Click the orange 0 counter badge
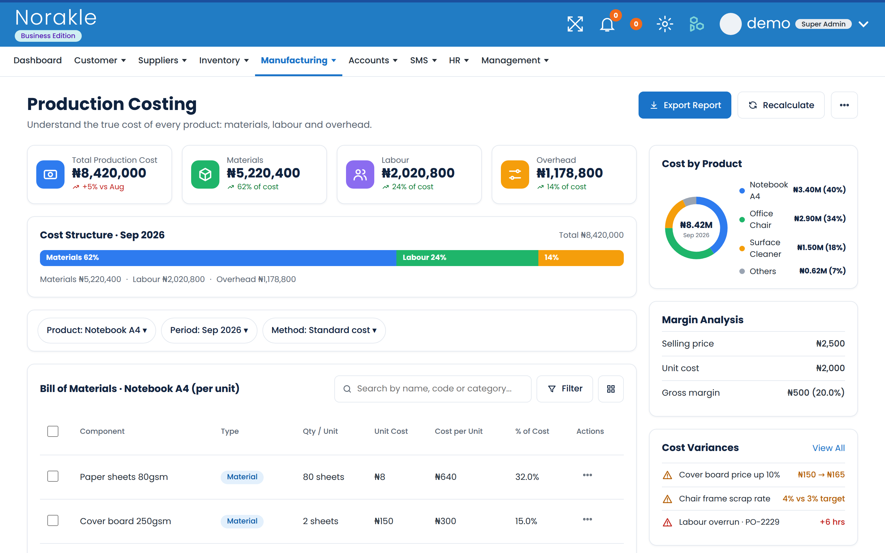 [x=636, y=24]
